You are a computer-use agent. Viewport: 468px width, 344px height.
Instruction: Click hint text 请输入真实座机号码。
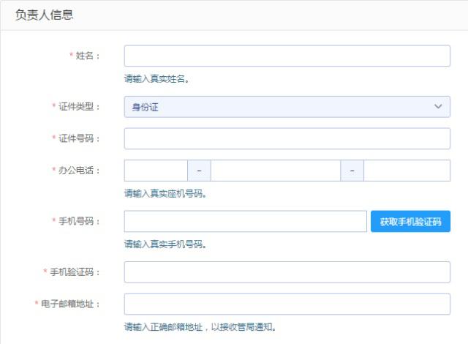166,194
